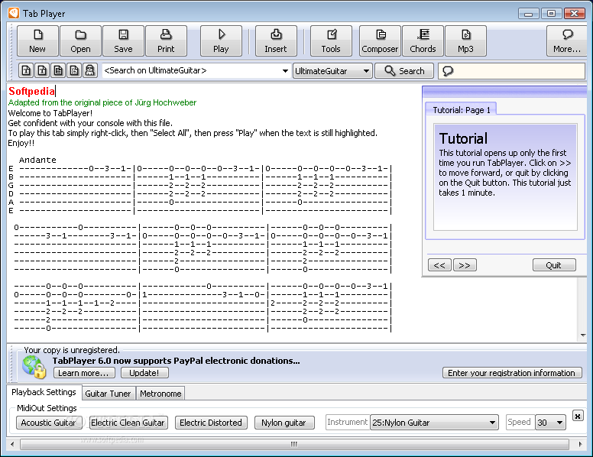593x457 pixels.
Task: Click the 'Your copy is unregistered.' text
Action: tap(72, 350)
